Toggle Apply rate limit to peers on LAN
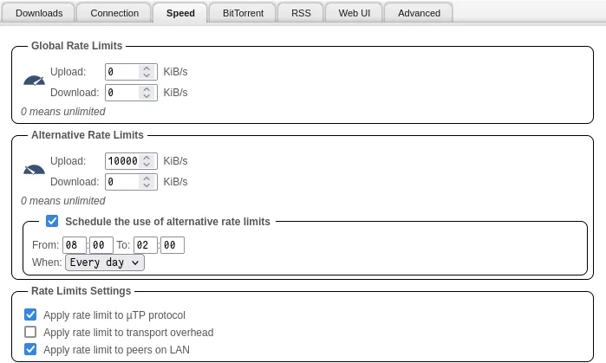The image size is (606, 363). [x=31, y=350]
